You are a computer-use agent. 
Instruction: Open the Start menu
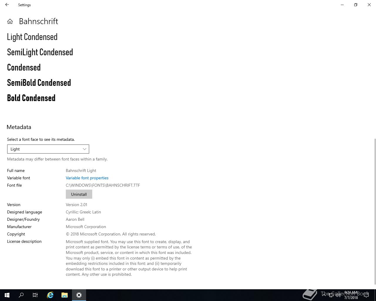7,295
